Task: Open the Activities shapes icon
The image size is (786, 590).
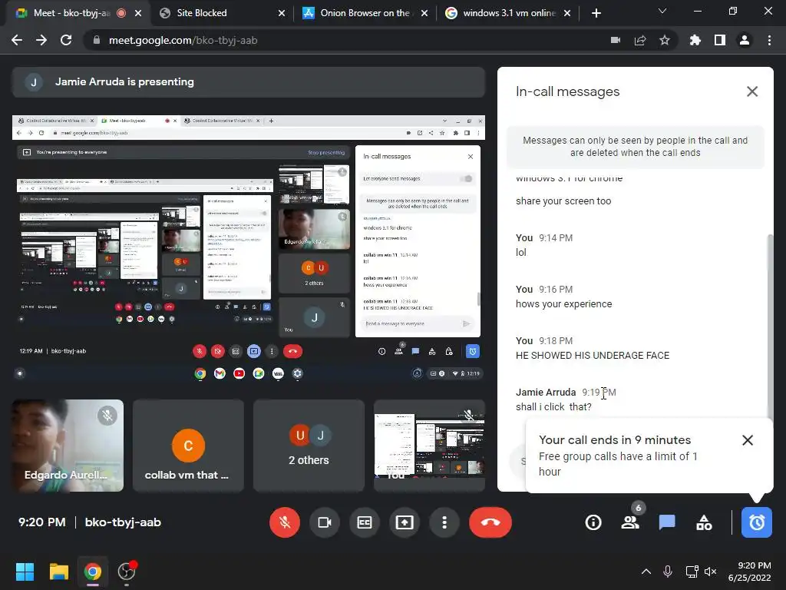Action: pyautogui.click(x=704, y=522)
